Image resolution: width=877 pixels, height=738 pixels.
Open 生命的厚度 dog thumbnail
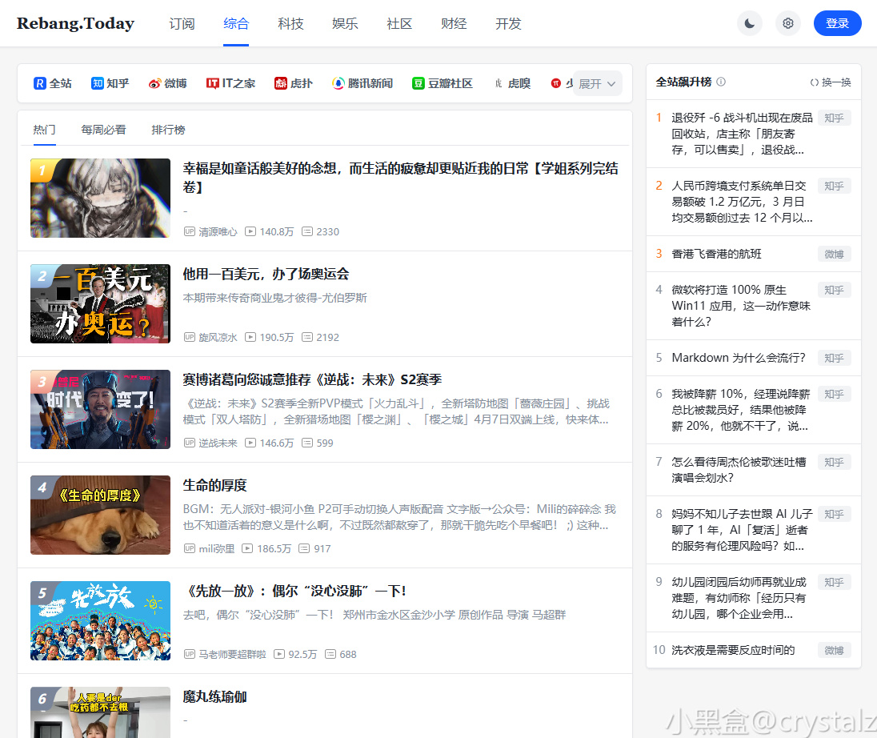100,515
